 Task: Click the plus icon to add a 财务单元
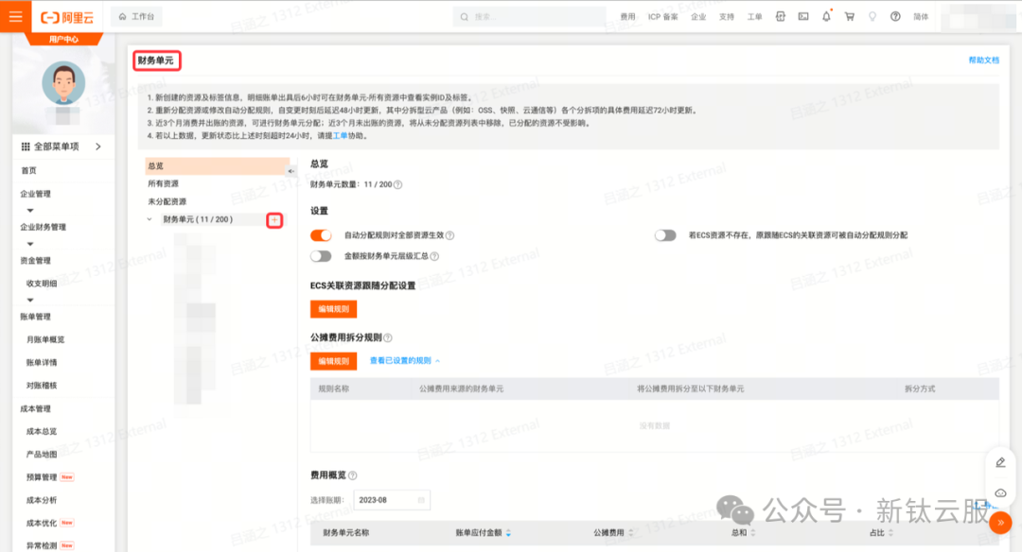(274, 220)
